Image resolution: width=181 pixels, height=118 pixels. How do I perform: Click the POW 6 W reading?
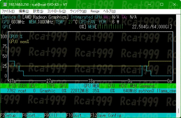click(x=109, y=22)
